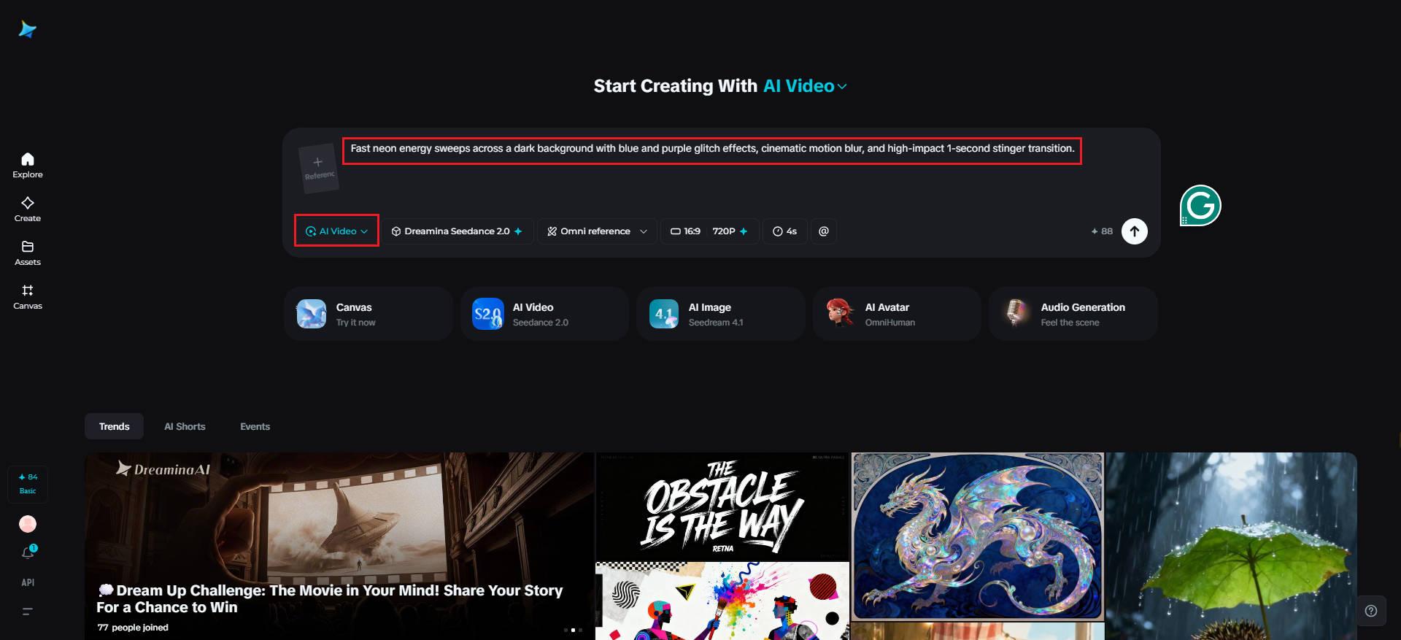Open the help question mark icon

(x=1371, y=612)
